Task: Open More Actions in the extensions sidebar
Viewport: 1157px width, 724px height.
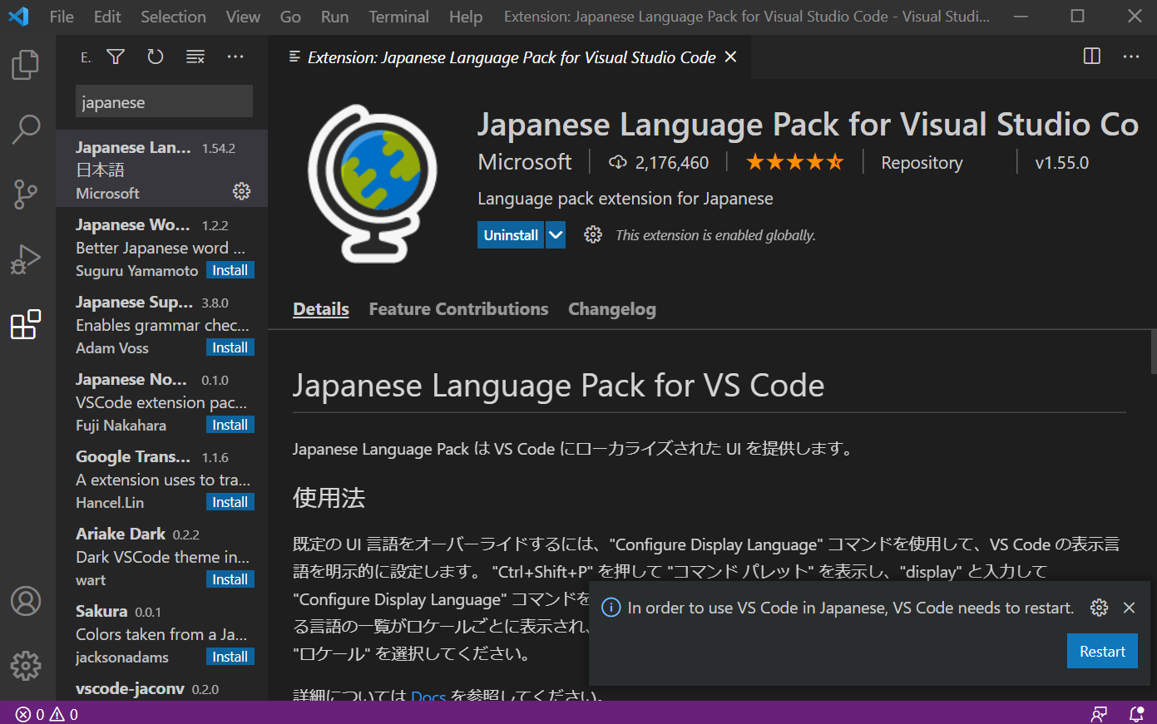Action: (235, 57)
